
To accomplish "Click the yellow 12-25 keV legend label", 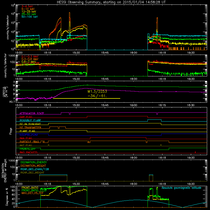I will point(29,12).
